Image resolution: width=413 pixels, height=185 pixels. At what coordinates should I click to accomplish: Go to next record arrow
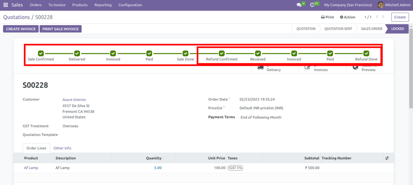coord(383,17)
